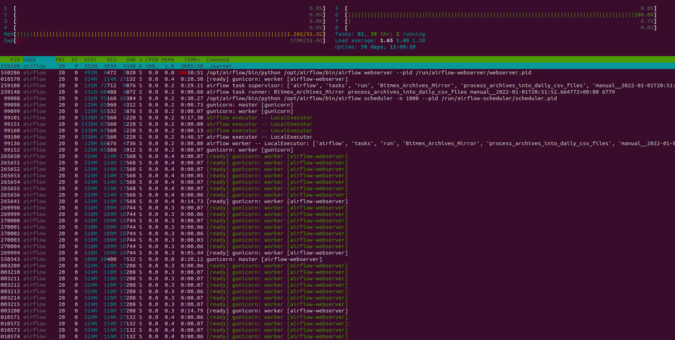The width and height of the screenshot is (675, 340).
Task: Click the 305M RES value of parser
Action: [110, 66]
